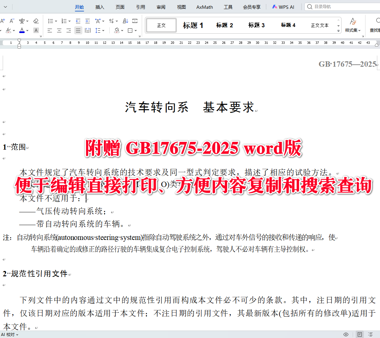
Task: Toggle justified alignment
Action: pyautogui.click(x=78, y=30)
